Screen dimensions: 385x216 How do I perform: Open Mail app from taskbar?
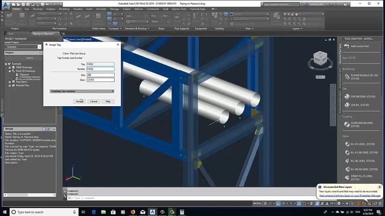[143, 212]
